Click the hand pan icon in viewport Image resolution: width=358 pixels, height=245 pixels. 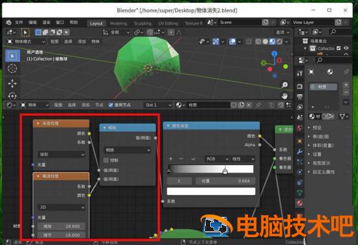284,96
